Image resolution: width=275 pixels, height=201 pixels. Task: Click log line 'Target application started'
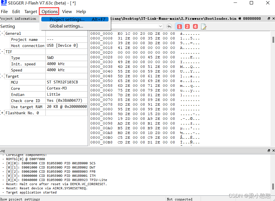click(x=31, y=192)
